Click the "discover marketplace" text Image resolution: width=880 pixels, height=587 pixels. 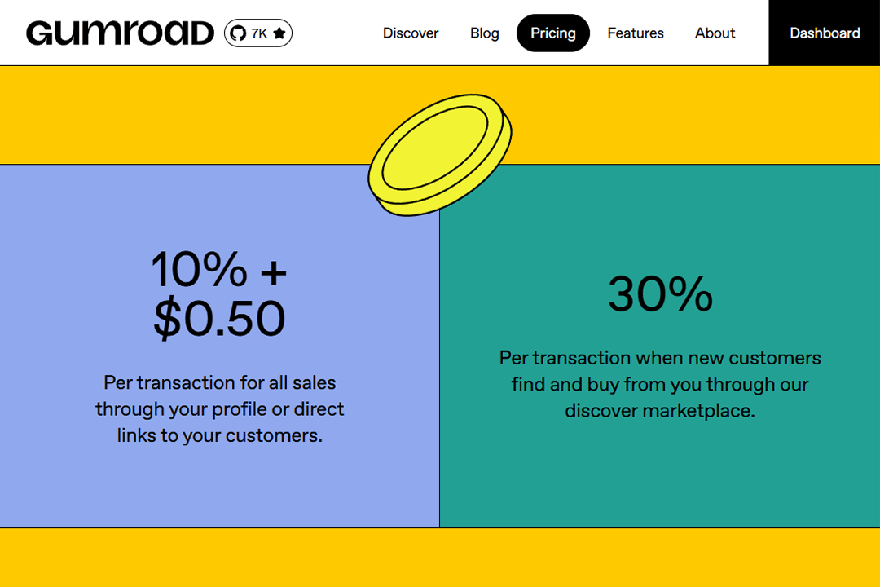(x=660, y=410)
